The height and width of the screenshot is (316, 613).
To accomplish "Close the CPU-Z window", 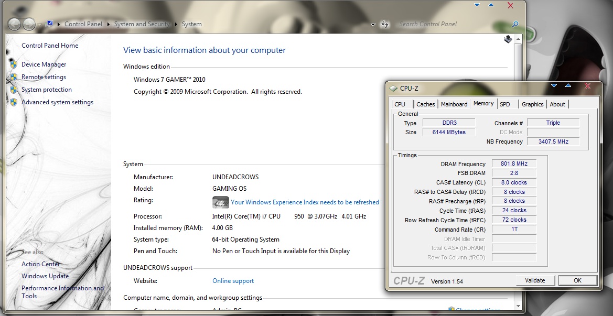I will [x=587, y=86].
